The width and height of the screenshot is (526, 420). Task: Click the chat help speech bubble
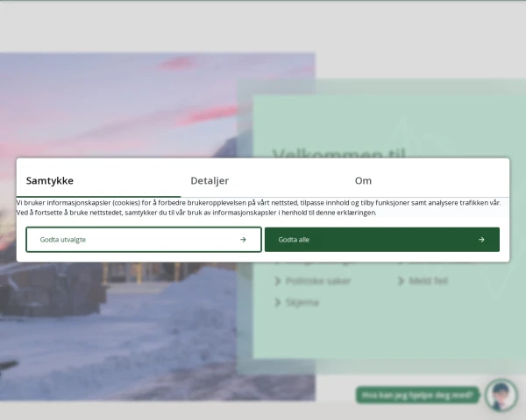coord(417,395)
